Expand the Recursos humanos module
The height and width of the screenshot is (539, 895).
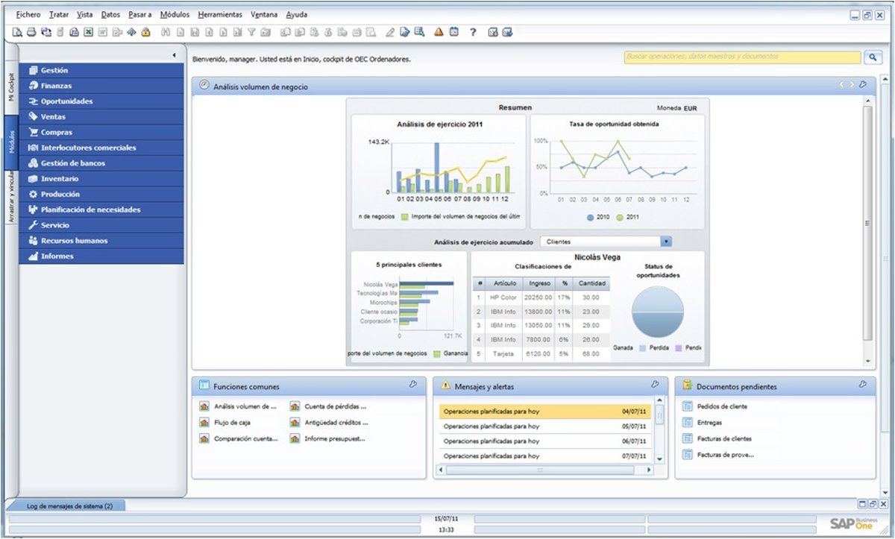74,241
